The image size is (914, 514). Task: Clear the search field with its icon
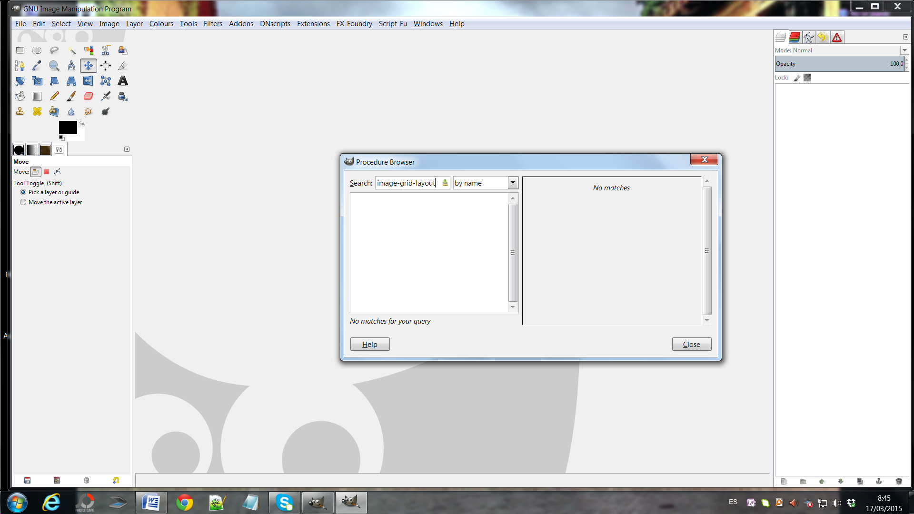(445, 183)
